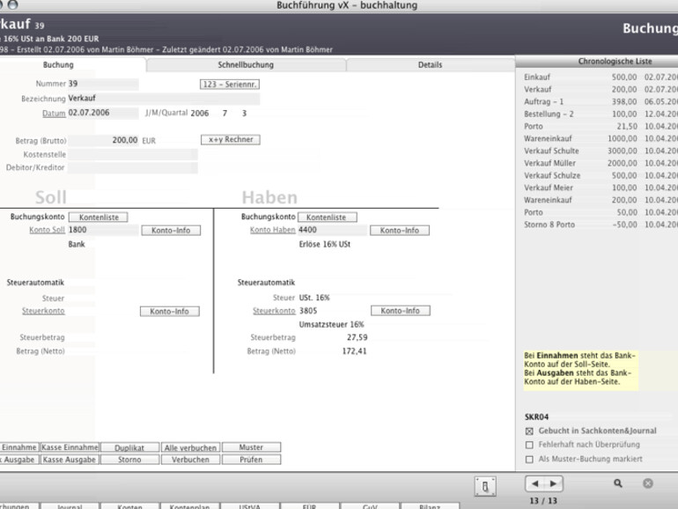Click the Duplikat button

[129, 447]
